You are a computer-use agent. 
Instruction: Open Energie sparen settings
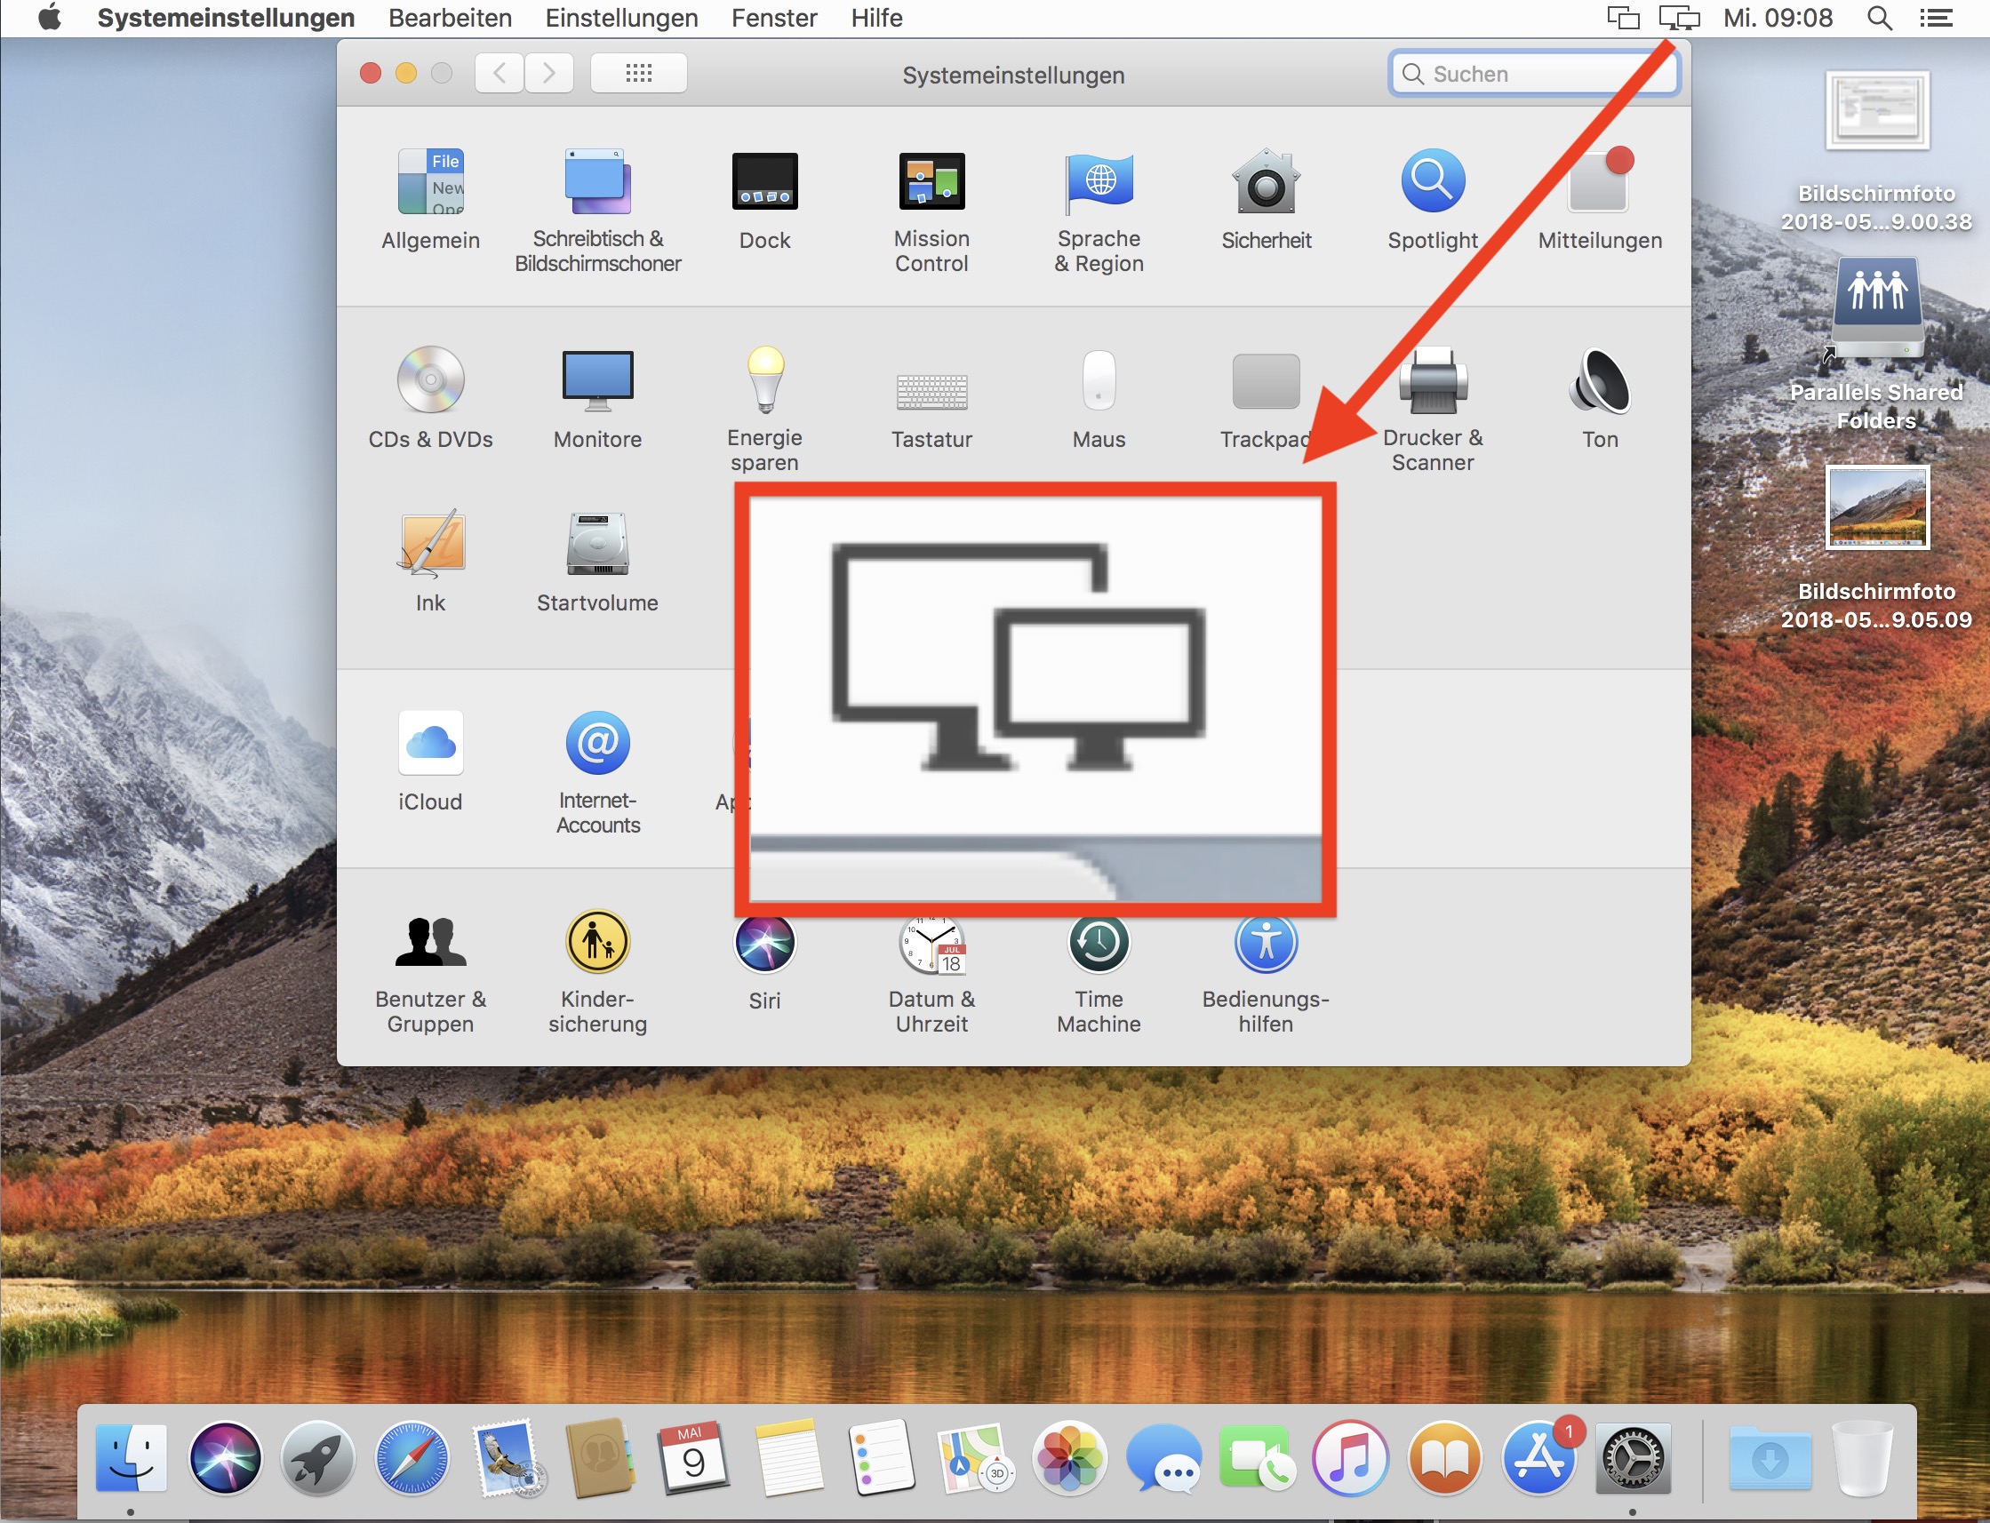click(764, 380)
